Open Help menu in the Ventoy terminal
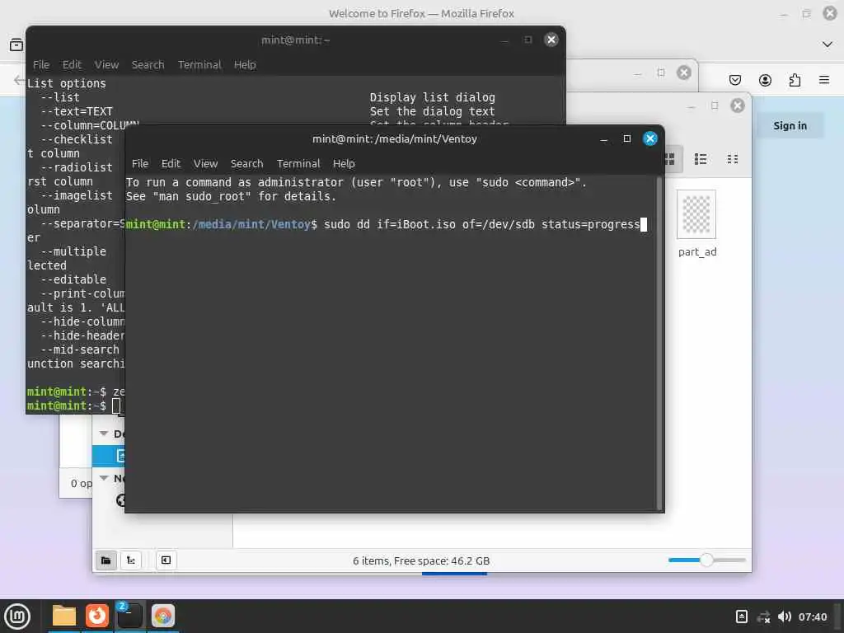This screenshot has height=633, width=844. (344, 164)
